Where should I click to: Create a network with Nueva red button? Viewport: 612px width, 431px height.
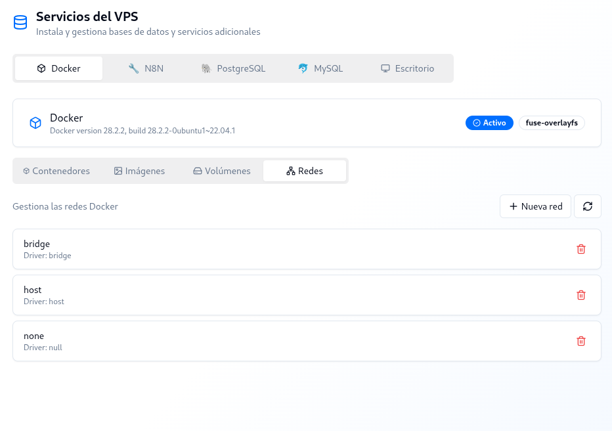(536, 206)
